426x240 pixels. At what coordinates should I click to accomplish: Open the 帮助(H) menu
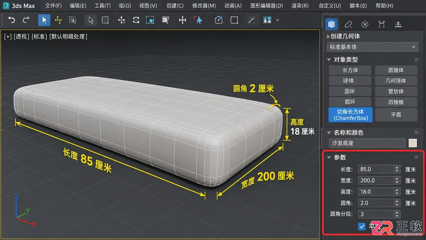384,6
